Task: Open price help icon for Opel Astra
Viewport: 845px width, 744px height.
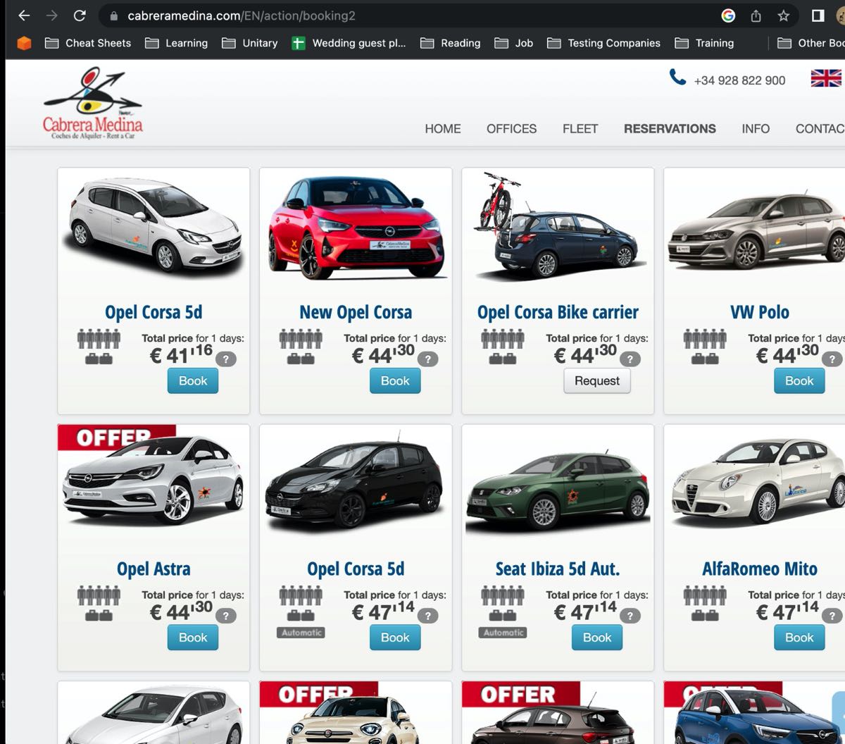Action: (225, 616)
